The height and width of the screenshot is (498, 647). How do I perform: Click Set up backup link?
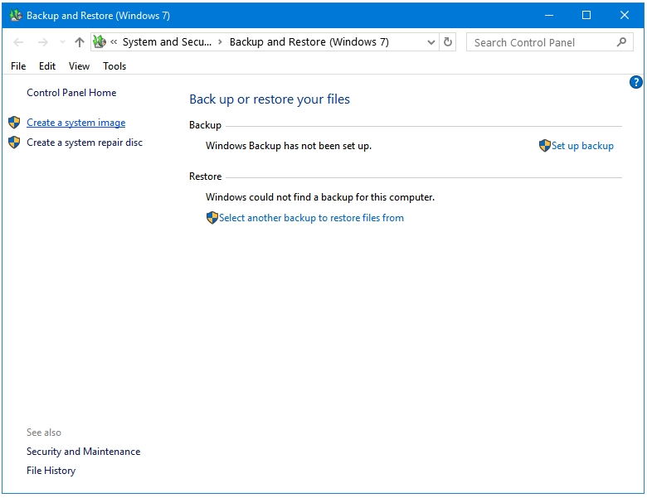[x=582, y=146]
